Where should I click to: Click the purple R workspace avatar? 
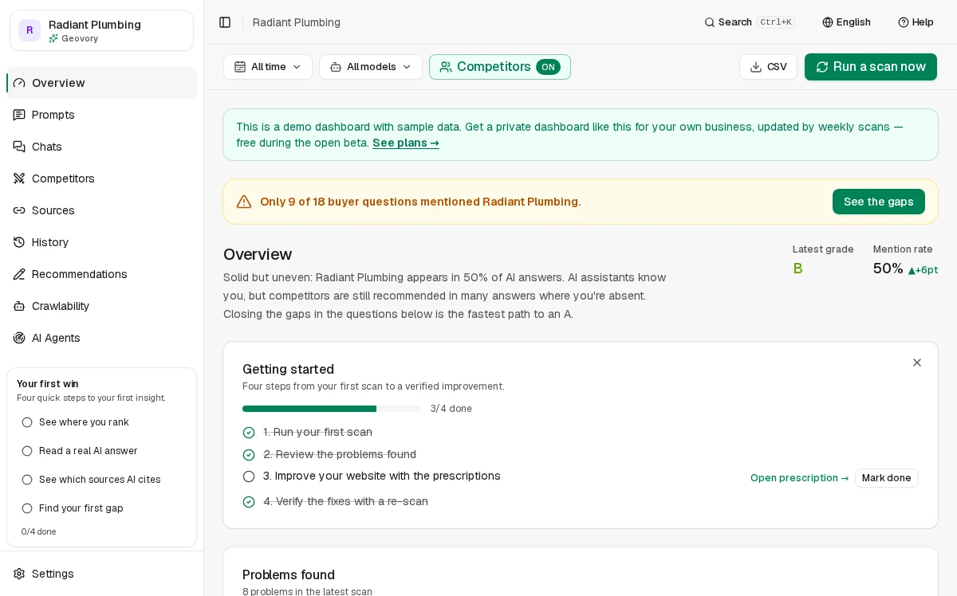pyautogui.click(x=30, y=30)
